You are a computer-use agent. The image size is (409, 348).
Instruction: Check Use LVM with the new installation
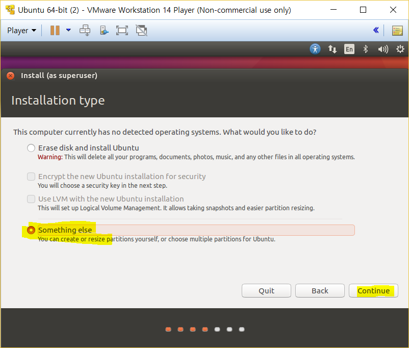click(32, 199)
